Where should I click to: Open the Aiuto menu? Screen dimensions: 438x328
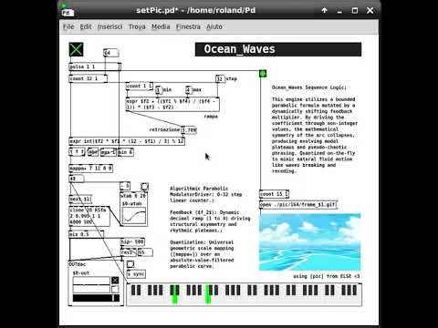(x=214, y=26)
